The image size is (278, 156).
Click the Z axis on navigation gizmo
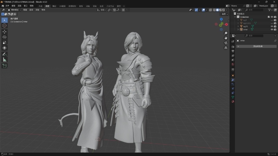[221, 19]
